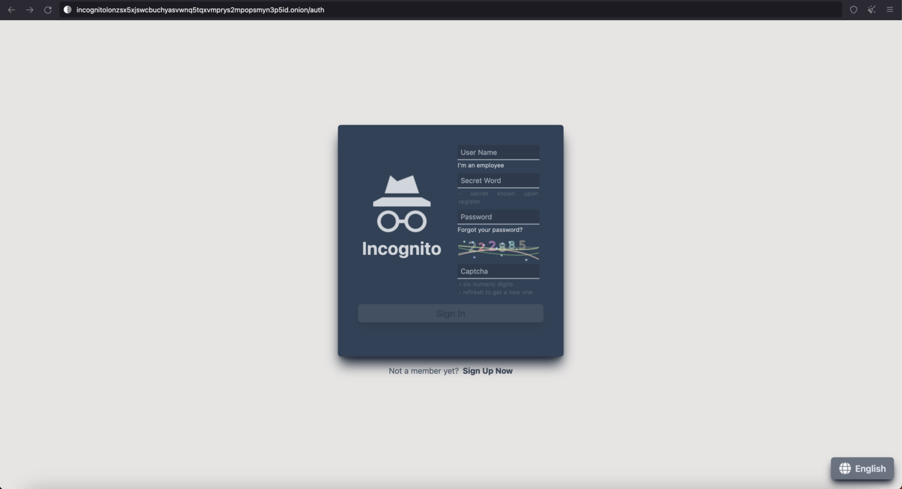Click the Incognito spy logo
Viewport: 902px width, 489px height.
tap(402, 205)
